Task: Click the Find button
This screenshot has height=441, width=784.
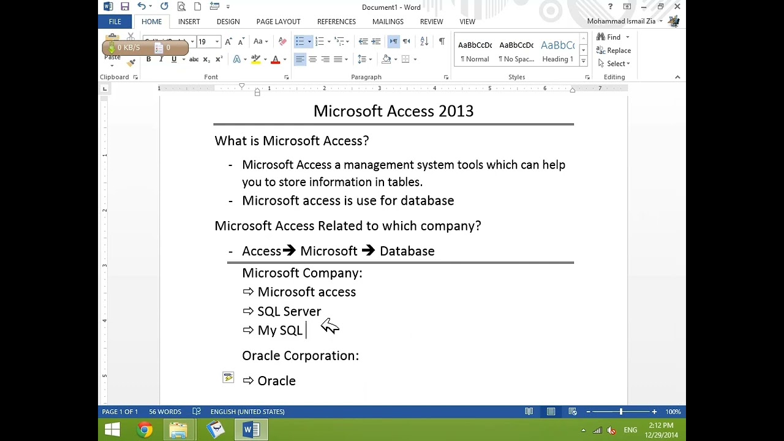Action: pyautogui.click(x=608, y=37)
